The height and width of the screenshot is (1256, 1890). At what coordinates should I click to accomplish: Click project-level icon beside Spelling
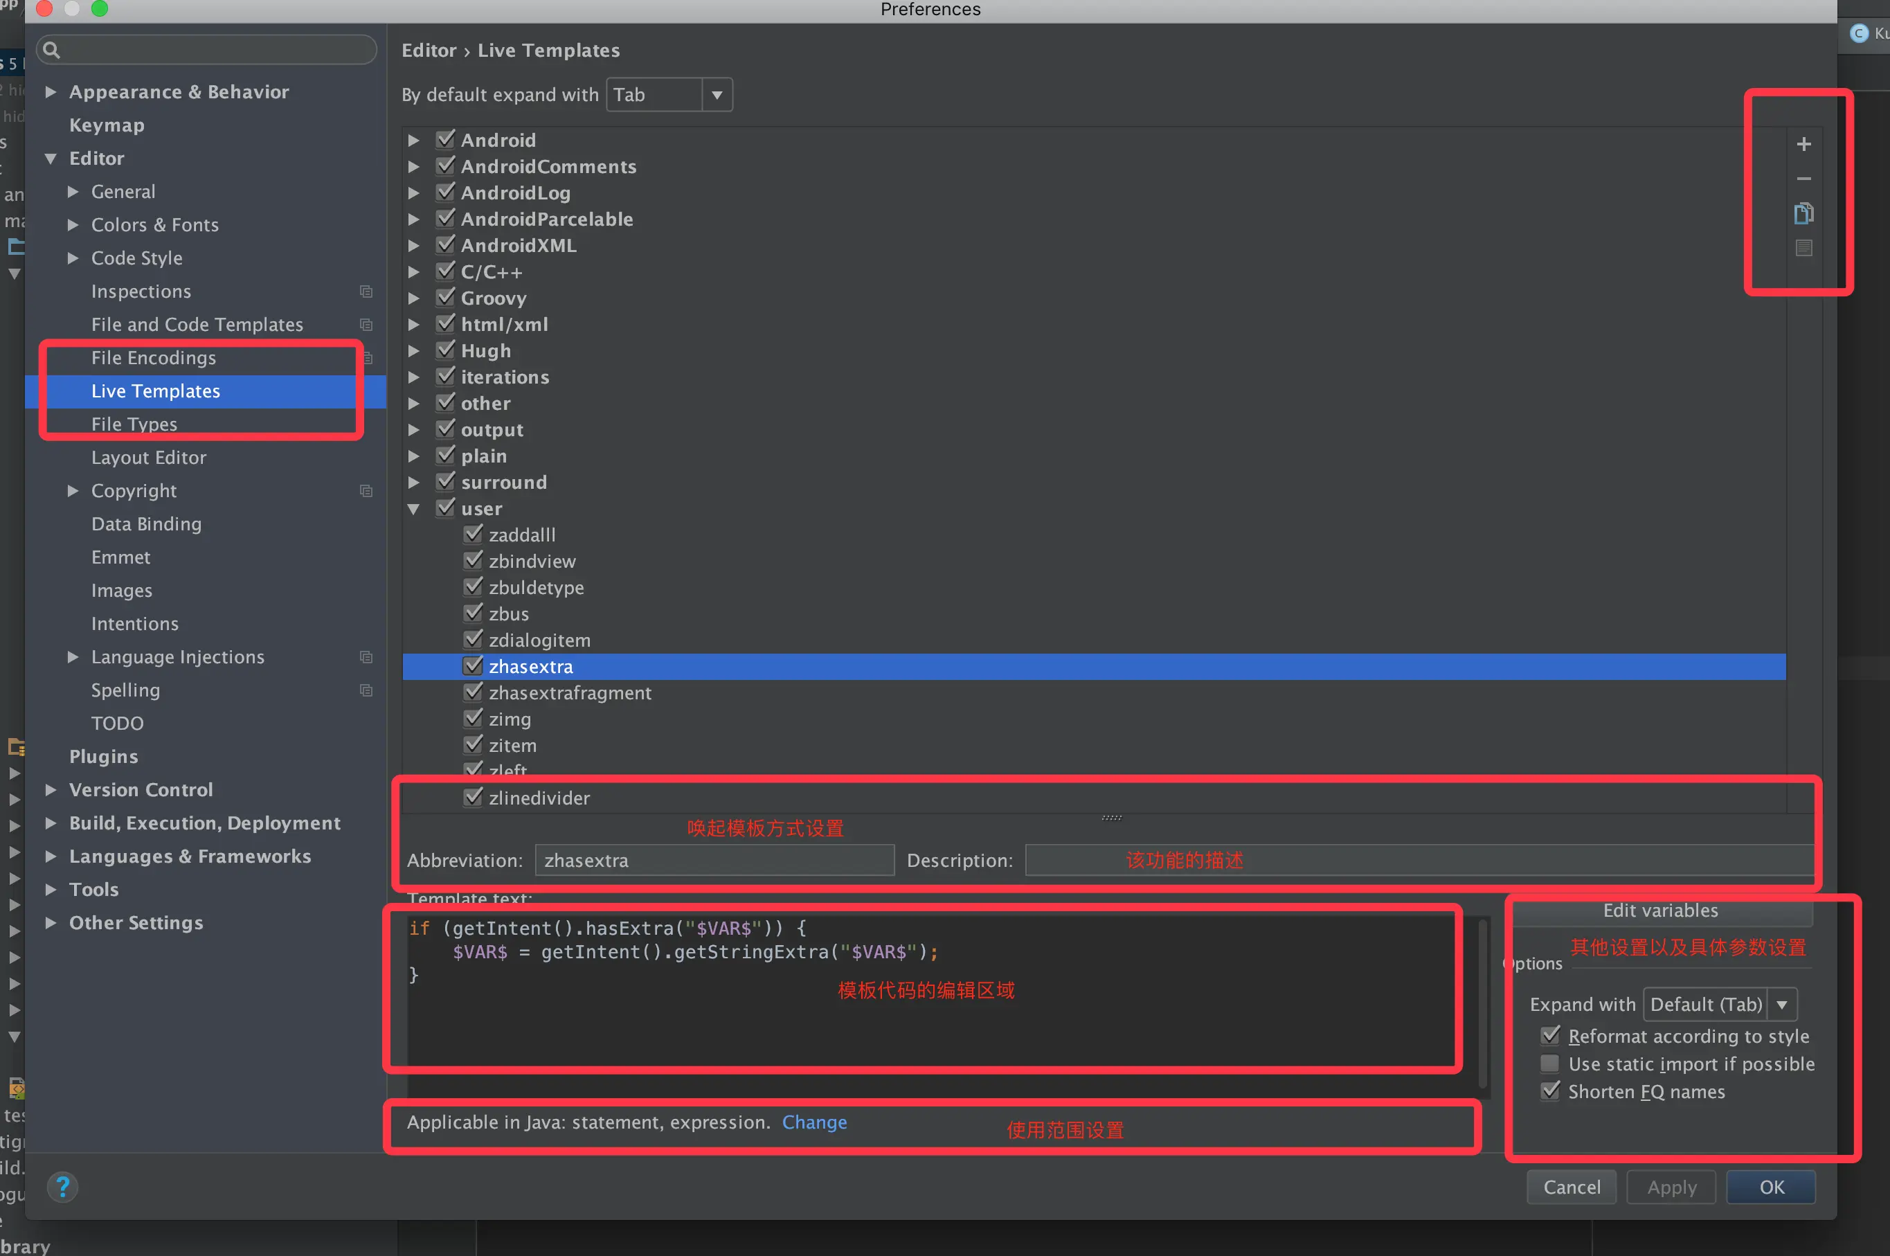coord(366,690)
